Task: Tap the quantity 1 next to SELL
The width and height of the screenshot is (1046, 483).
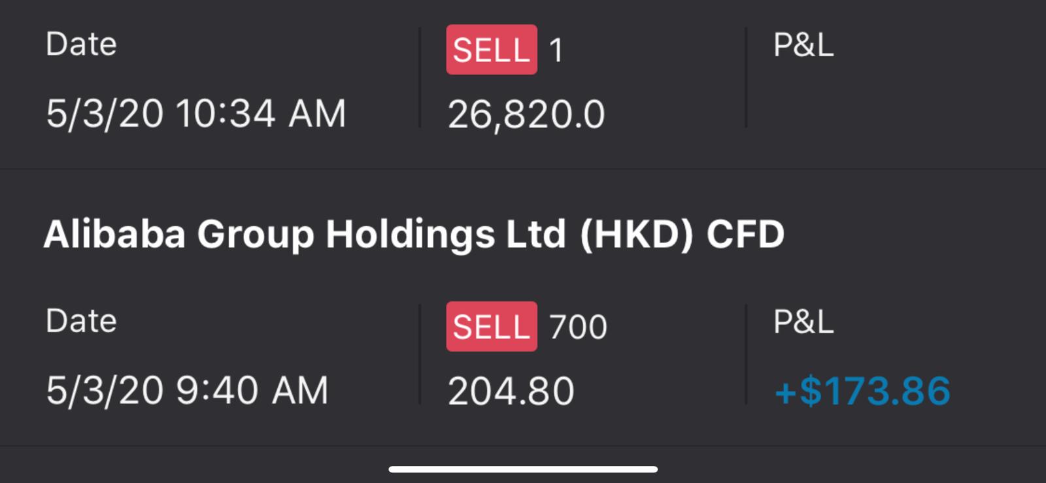Action: tap(556, 50)
